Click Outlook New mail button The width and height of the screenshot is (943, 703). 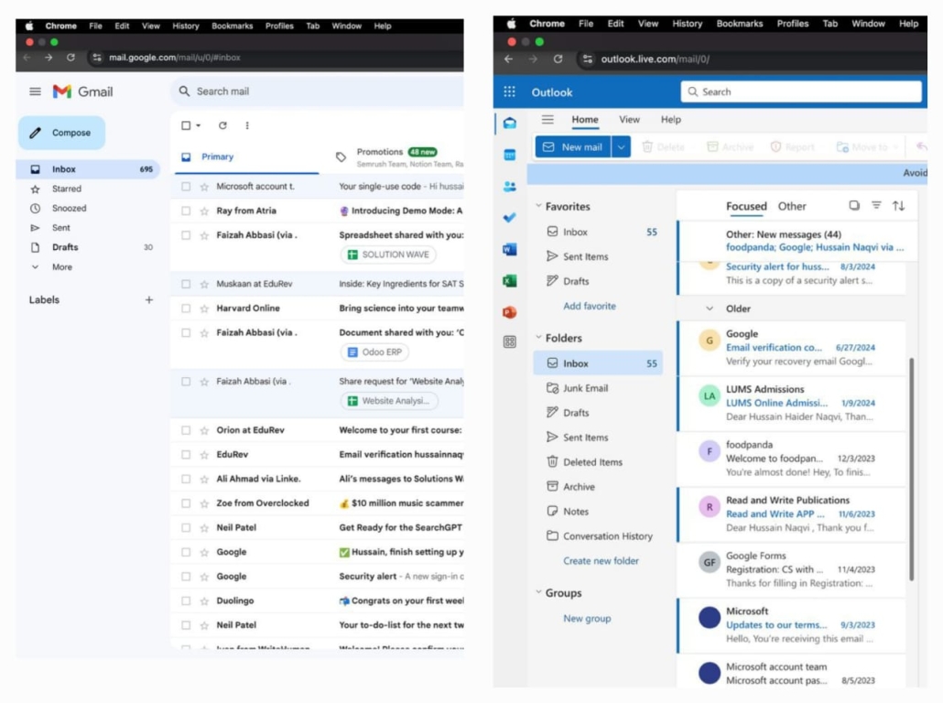[x=573, y=146]
